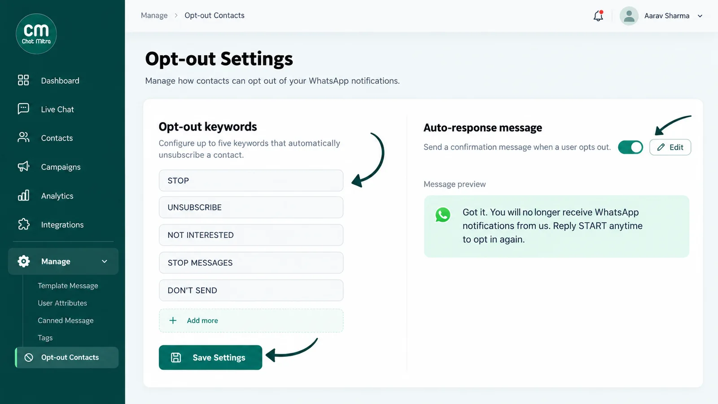
Task: Click the Edit auto-response button
Action: [x=670, y=147]
